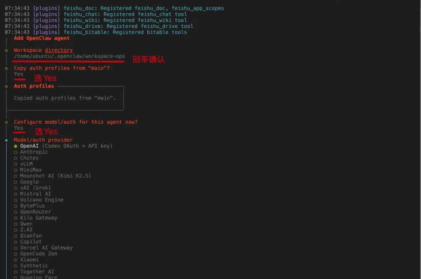Click the diamond marker beside Auth profiles
421x279 pixels.
7,87
